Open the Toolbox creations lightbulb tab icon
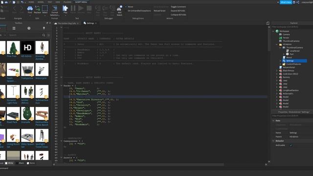This screenshot has width=313, height=176. 44,28
